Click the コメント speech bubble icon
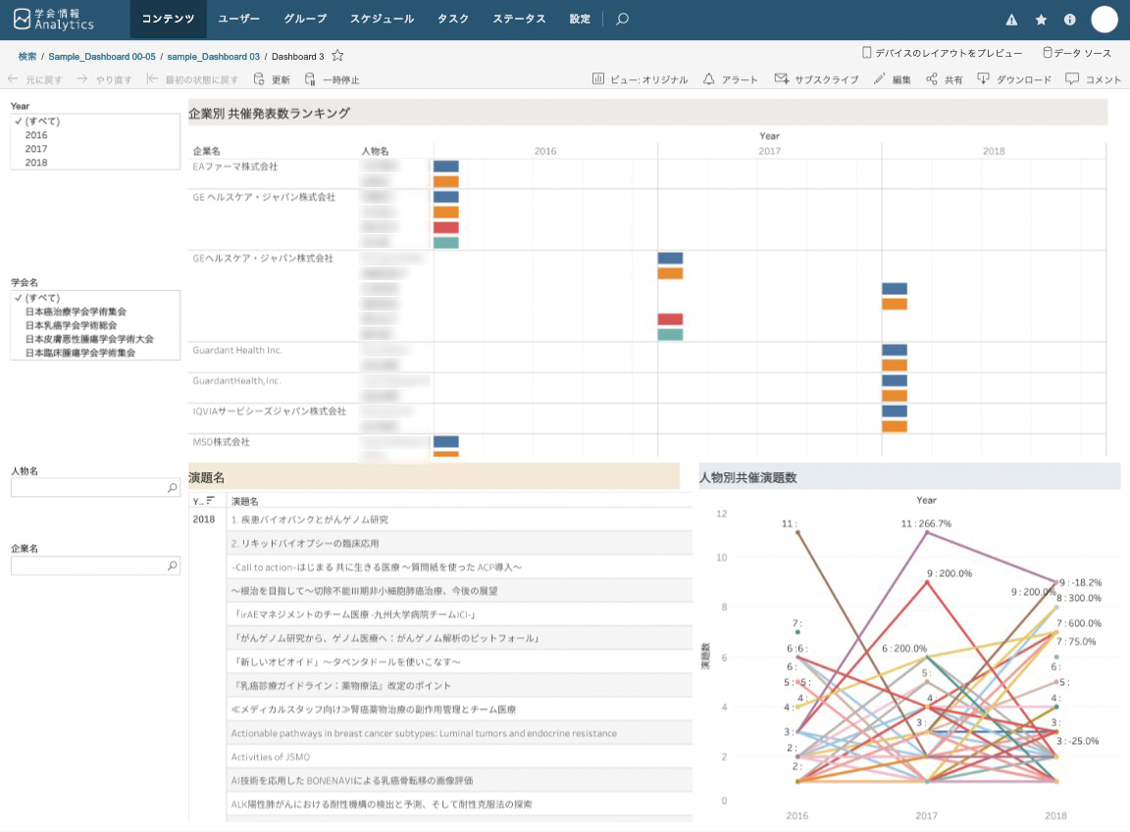 point(1072,79)
